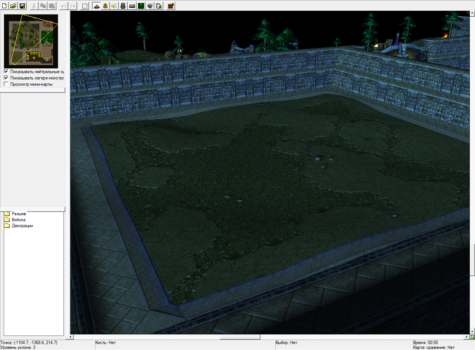Click the Paste toolbar icon

click(x=52, y=6)
